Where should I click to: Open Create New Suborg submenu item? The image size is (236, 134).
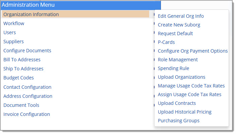pos(179,25)
